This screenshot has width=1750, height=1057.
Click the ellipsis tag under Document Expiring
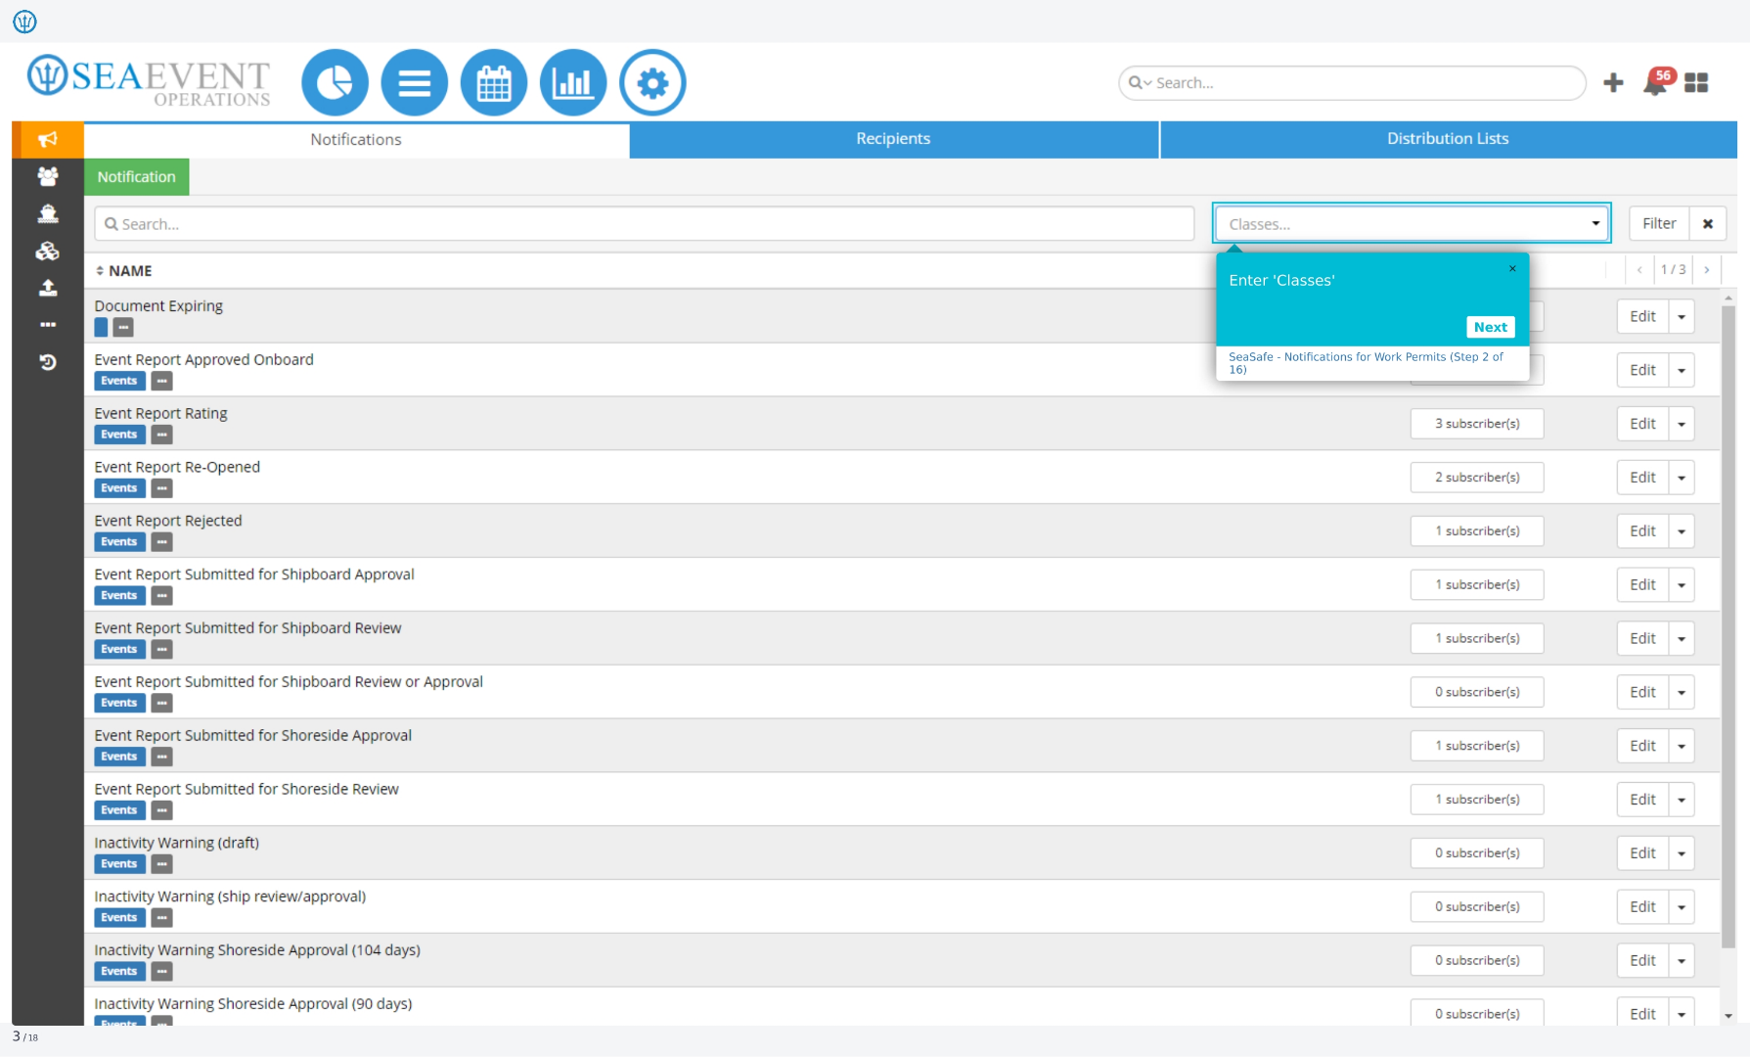pos(123,328)
